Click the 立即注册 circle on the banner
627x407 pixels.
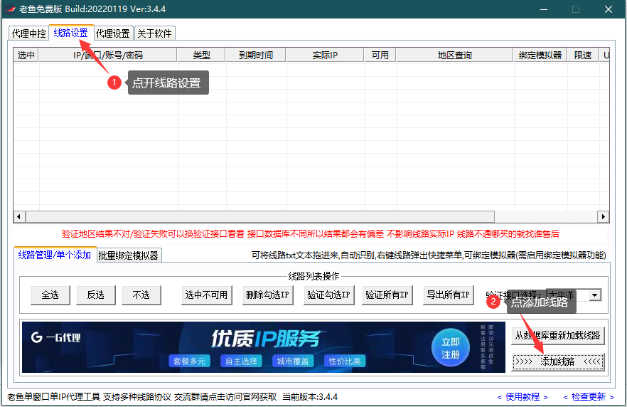click(450, 347)
